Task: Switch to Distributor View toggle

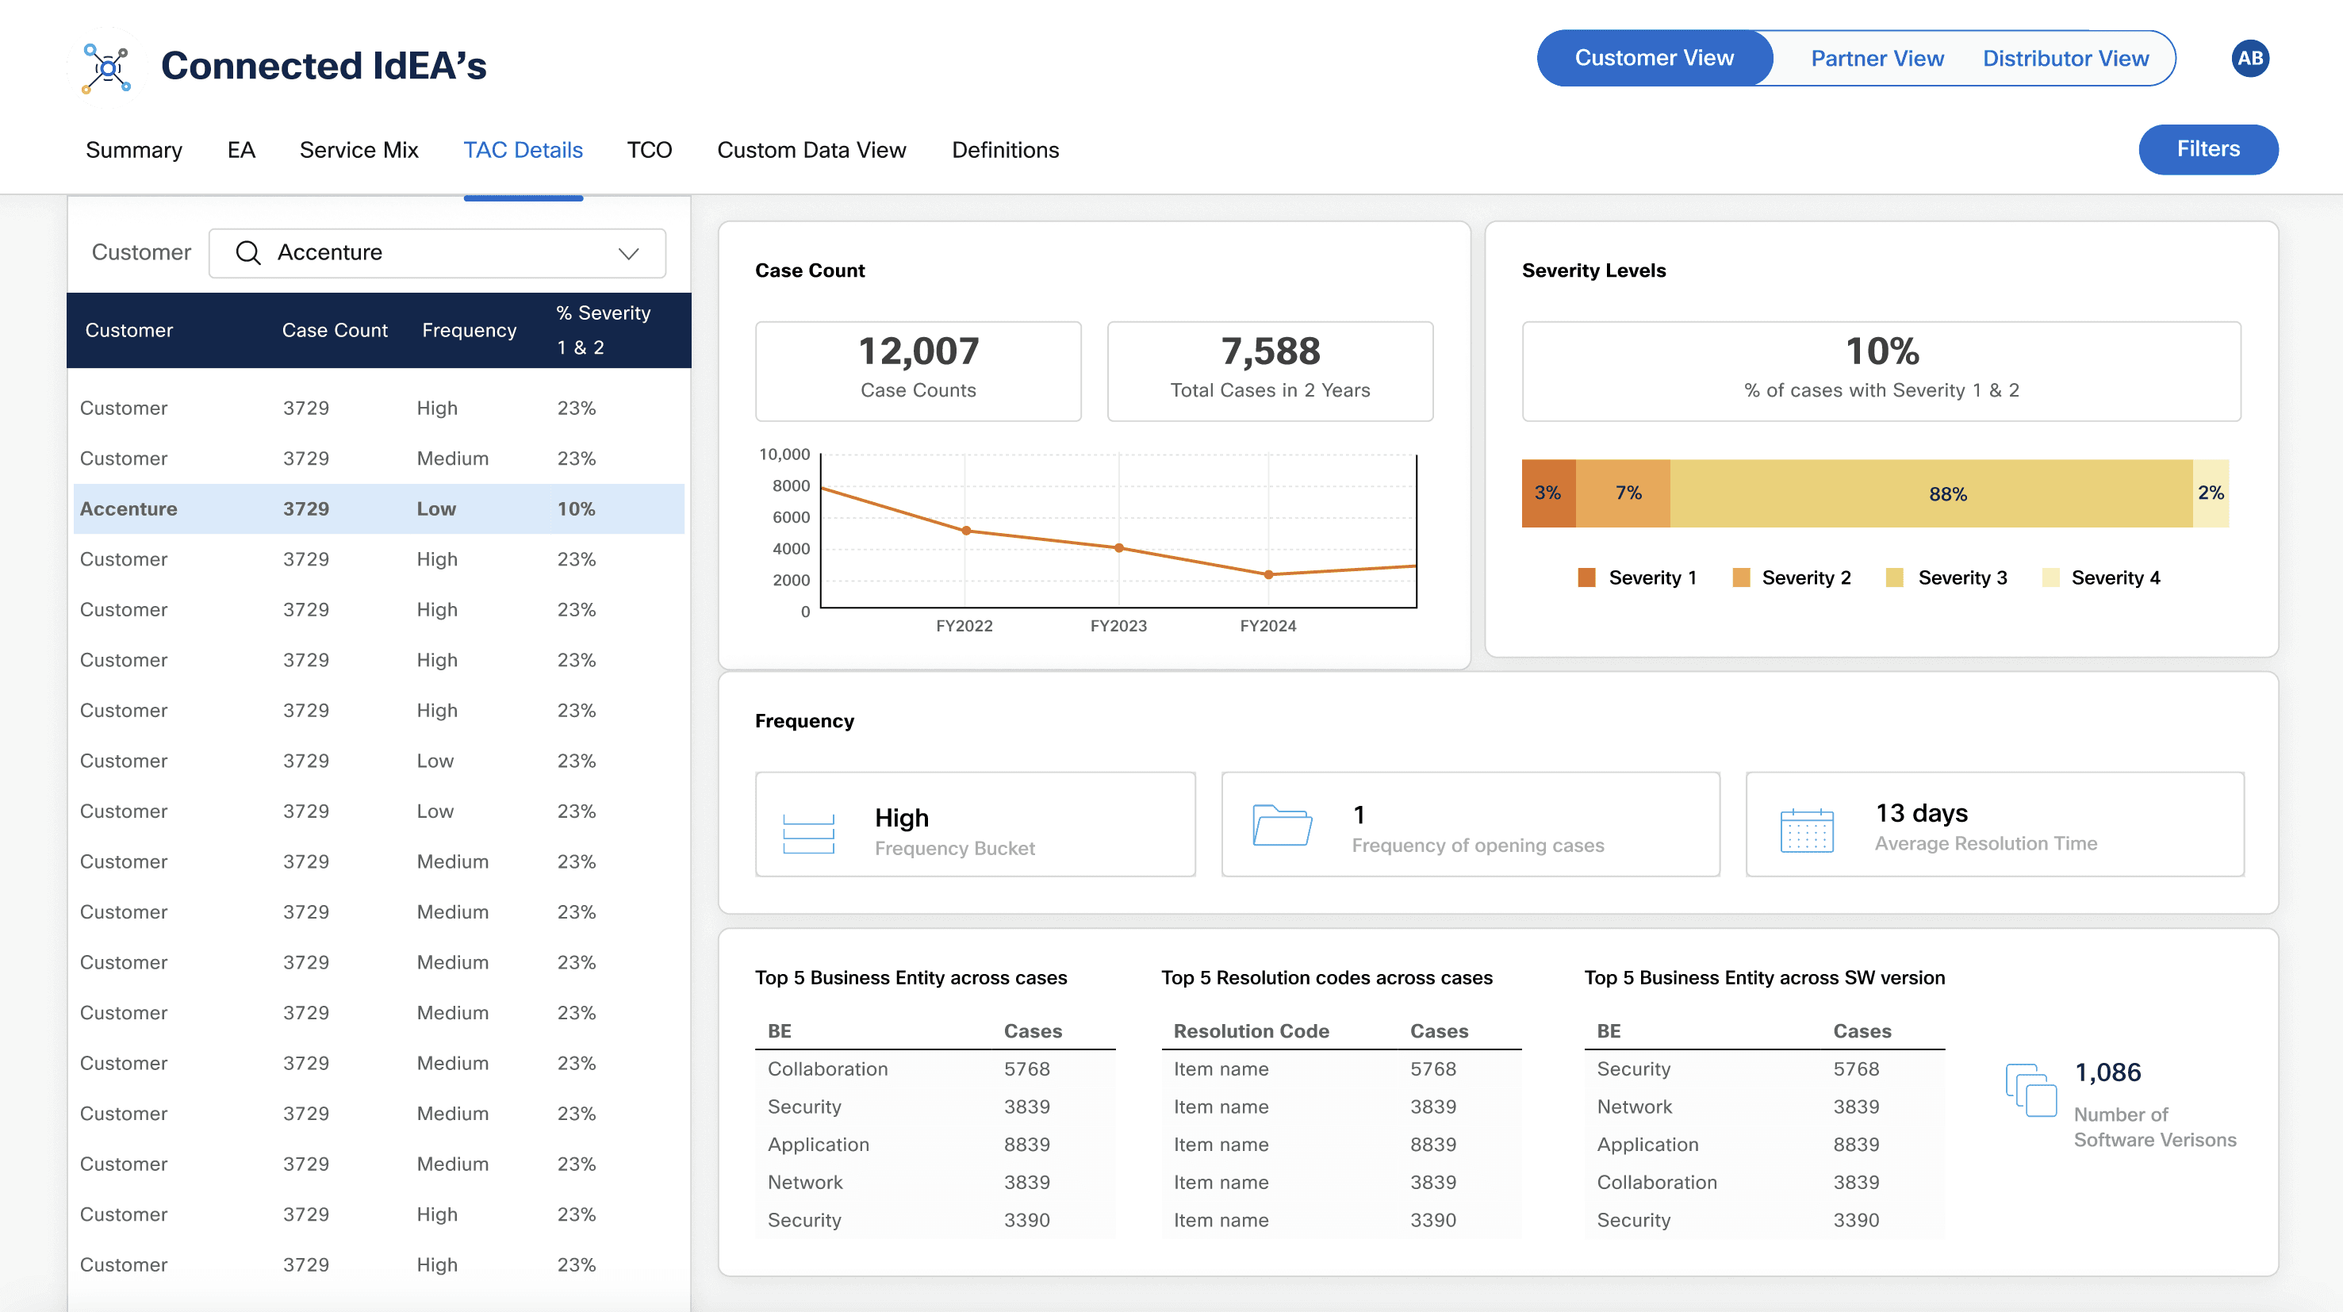Action: tap(2065, 58)
